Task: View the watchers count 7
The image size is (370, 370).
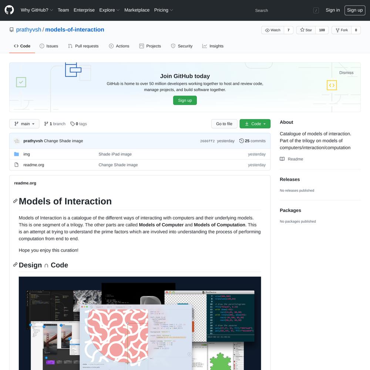Action: coord(288,30)
